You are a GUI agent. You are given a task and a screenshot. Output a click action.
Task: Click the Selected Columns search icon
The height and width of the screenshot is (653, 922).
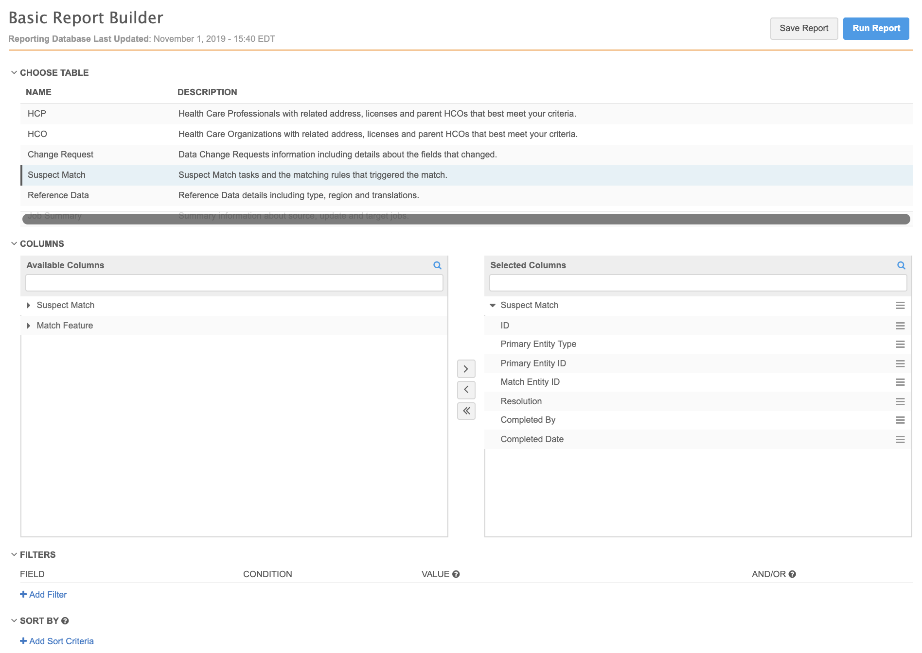point(901,265)
